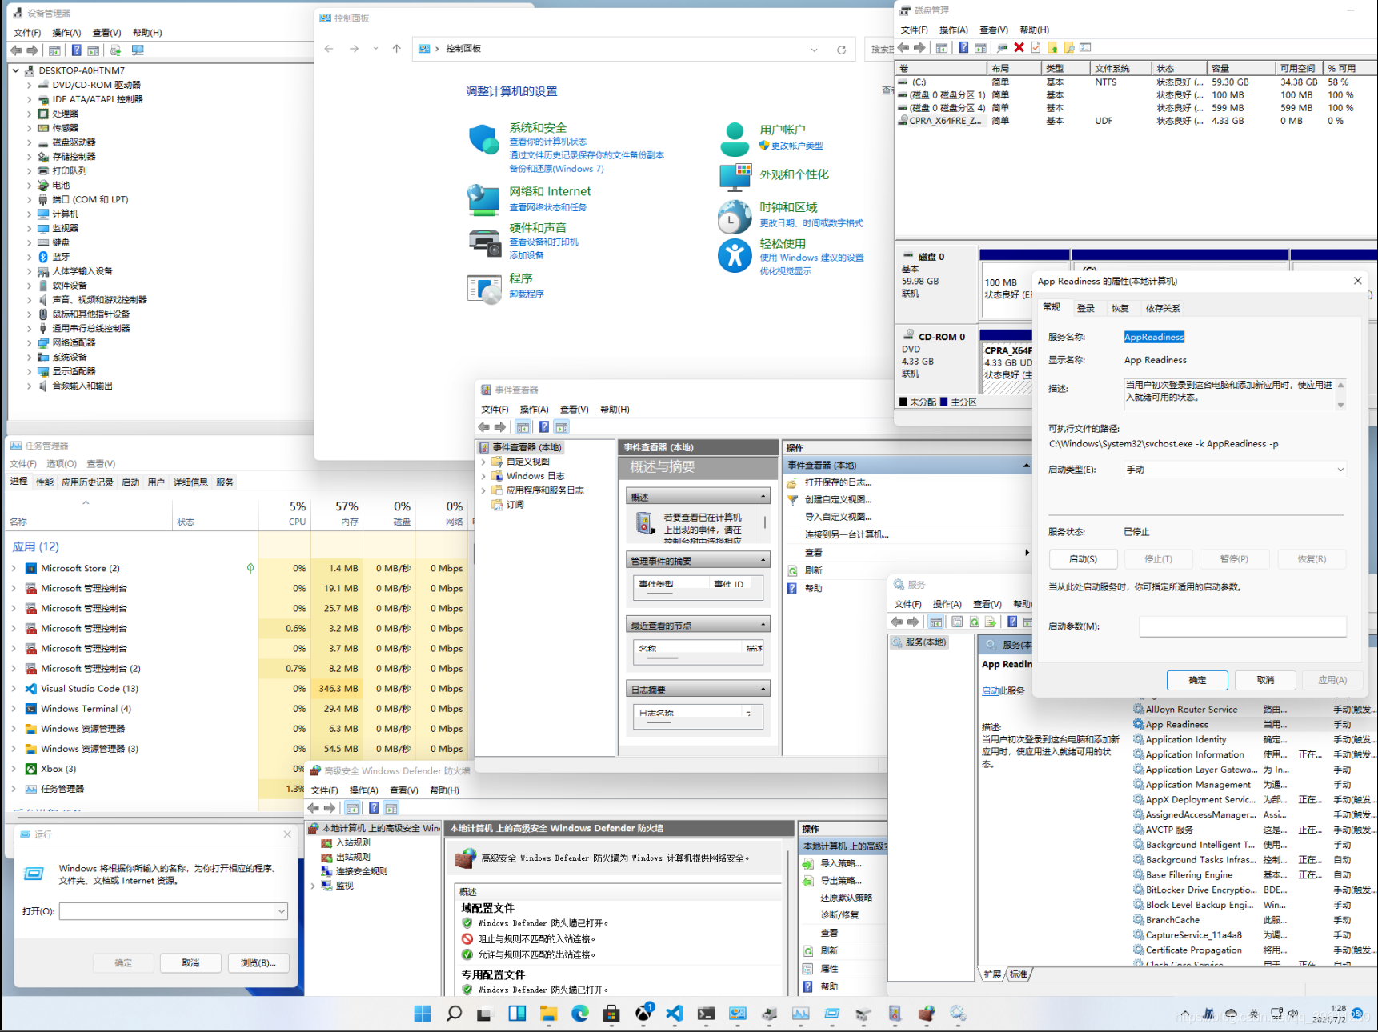Open Microsoft Edge from the taskbar

click(x=580, y=1014)
